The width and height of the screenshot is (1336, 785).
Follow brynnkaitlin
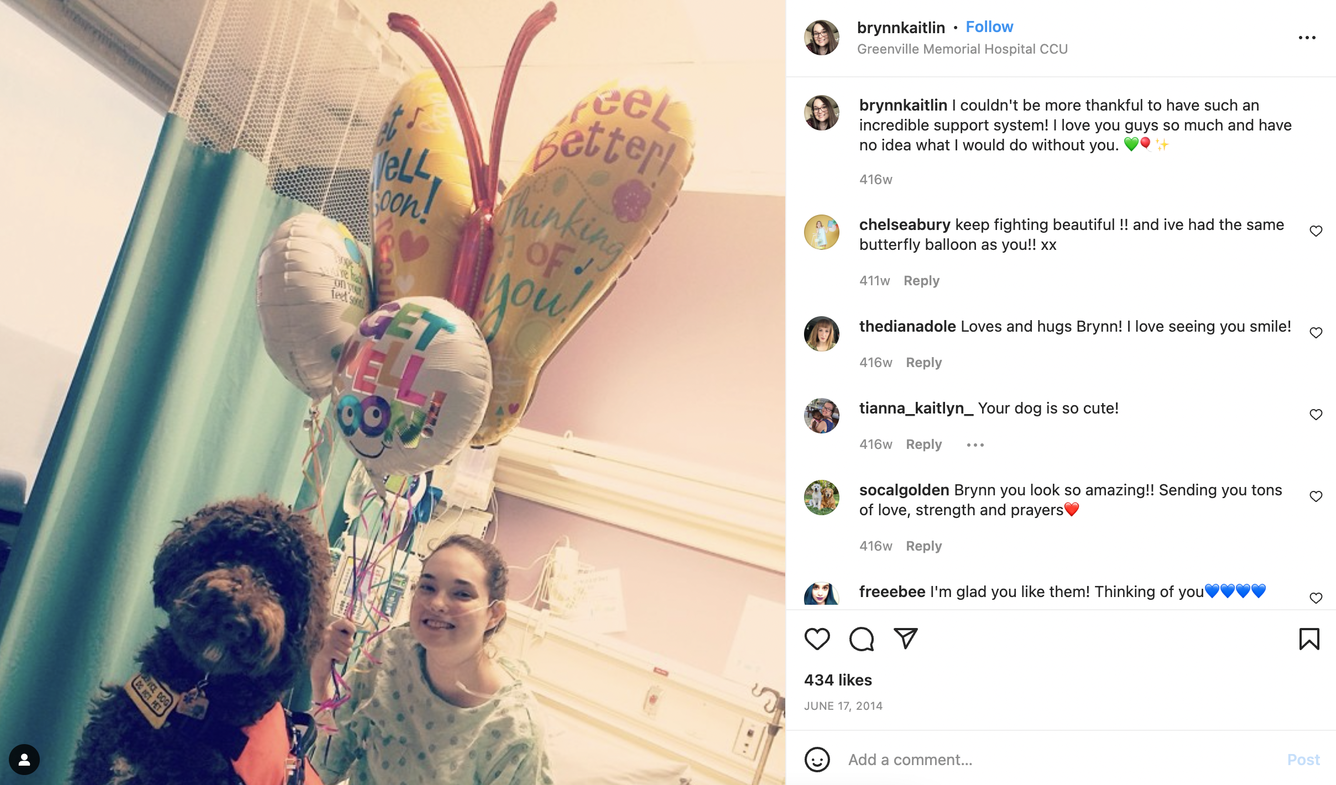tap(989, 27)
